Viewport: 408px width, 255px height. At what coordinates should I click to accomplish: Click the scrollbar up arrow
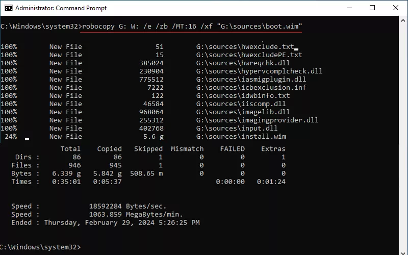403,21
